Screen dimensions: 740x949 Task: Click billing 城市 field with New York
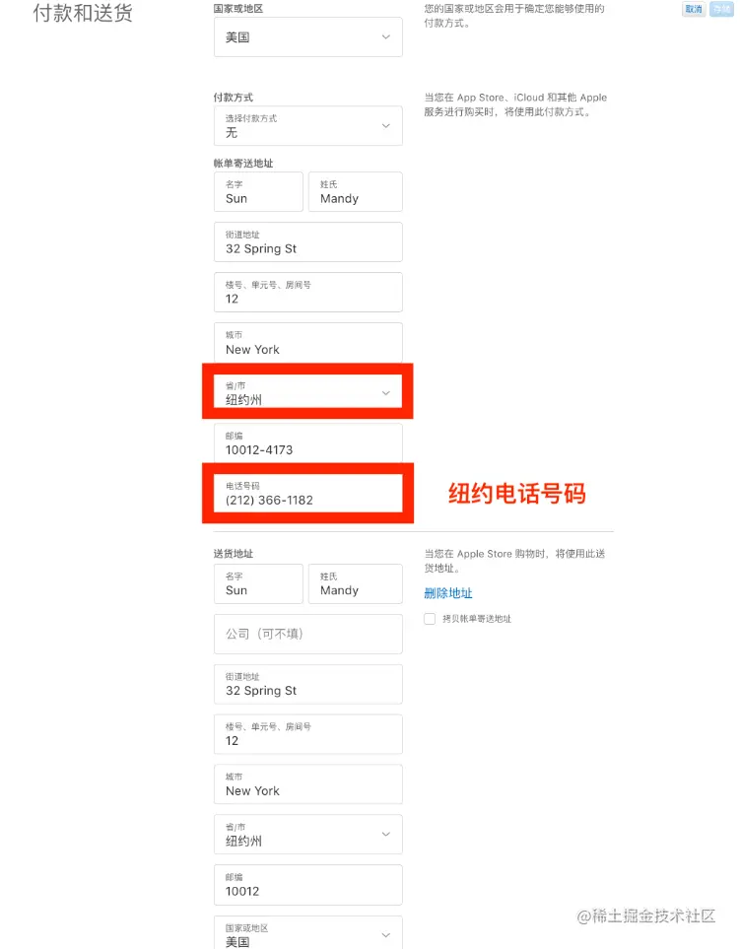[x=308, y=343]
